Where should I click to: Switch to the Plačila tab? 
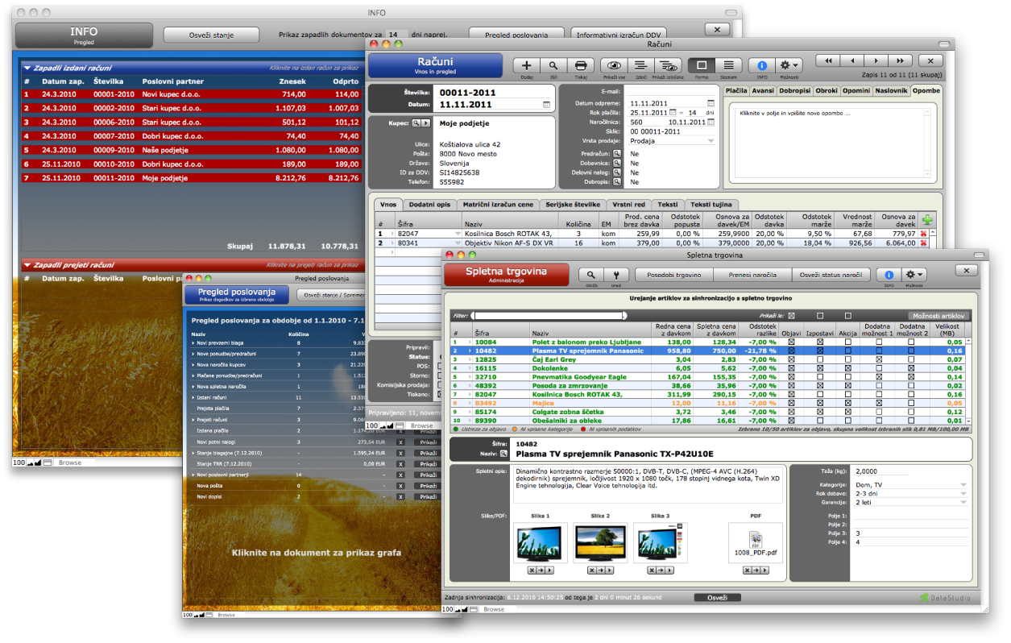pos(736,90)
